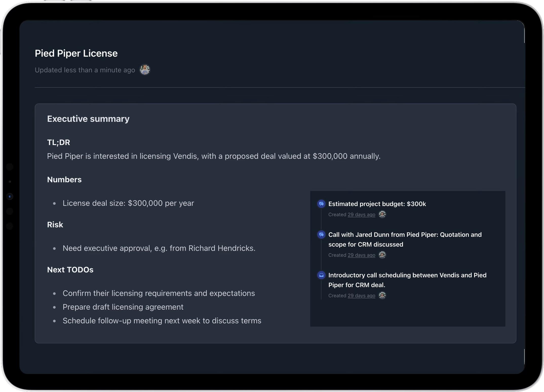544x392 pixels.
Task: Click the Executive summary heading
Action: point(88,119)
